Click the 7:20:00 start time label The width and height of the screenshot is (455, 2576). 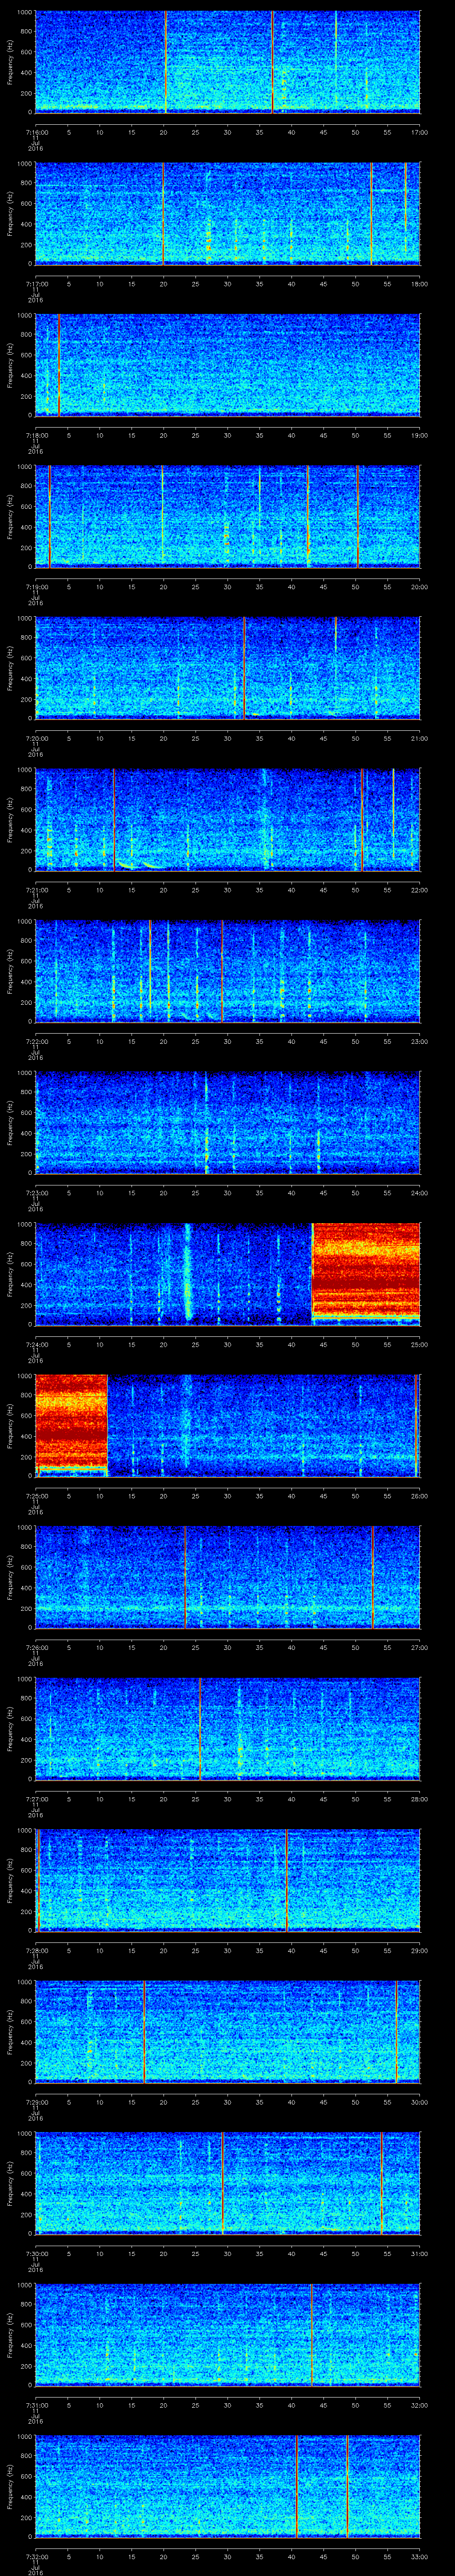(36, 738)
